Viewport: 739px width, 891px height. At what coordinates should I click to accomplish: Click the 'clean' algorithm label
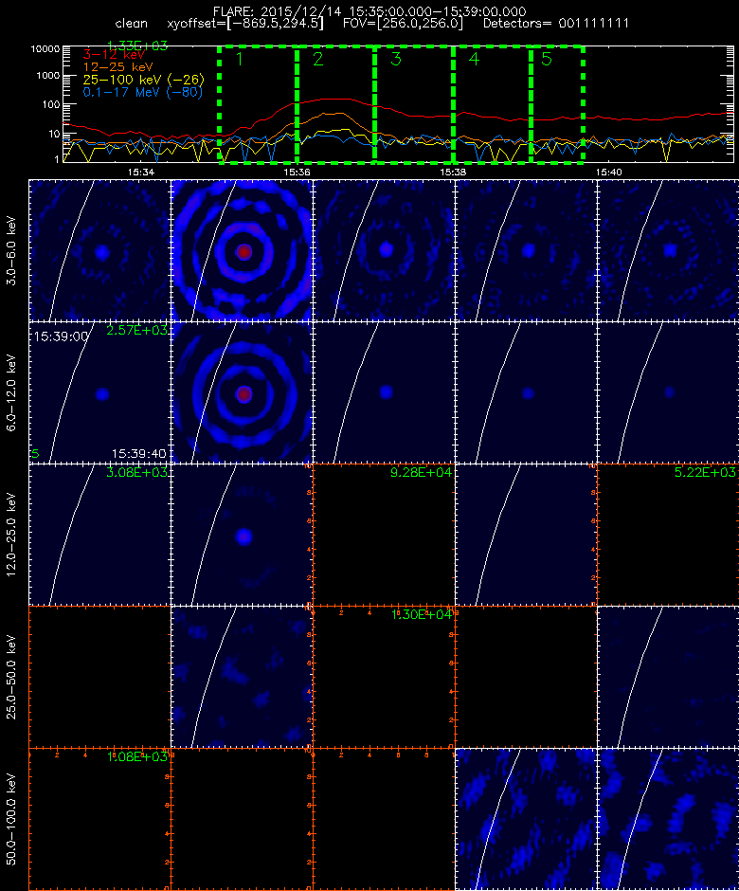[x=131, y=24]
